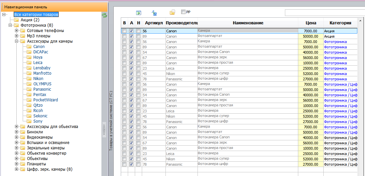Collapse the Фототроника (8) tree node
Screen dimensions: 365x176
tap(10, 25)
